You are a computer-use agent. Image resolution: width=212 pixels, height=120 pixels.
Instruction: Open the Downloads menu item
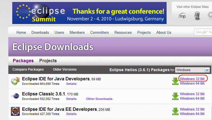click(40, 32)
